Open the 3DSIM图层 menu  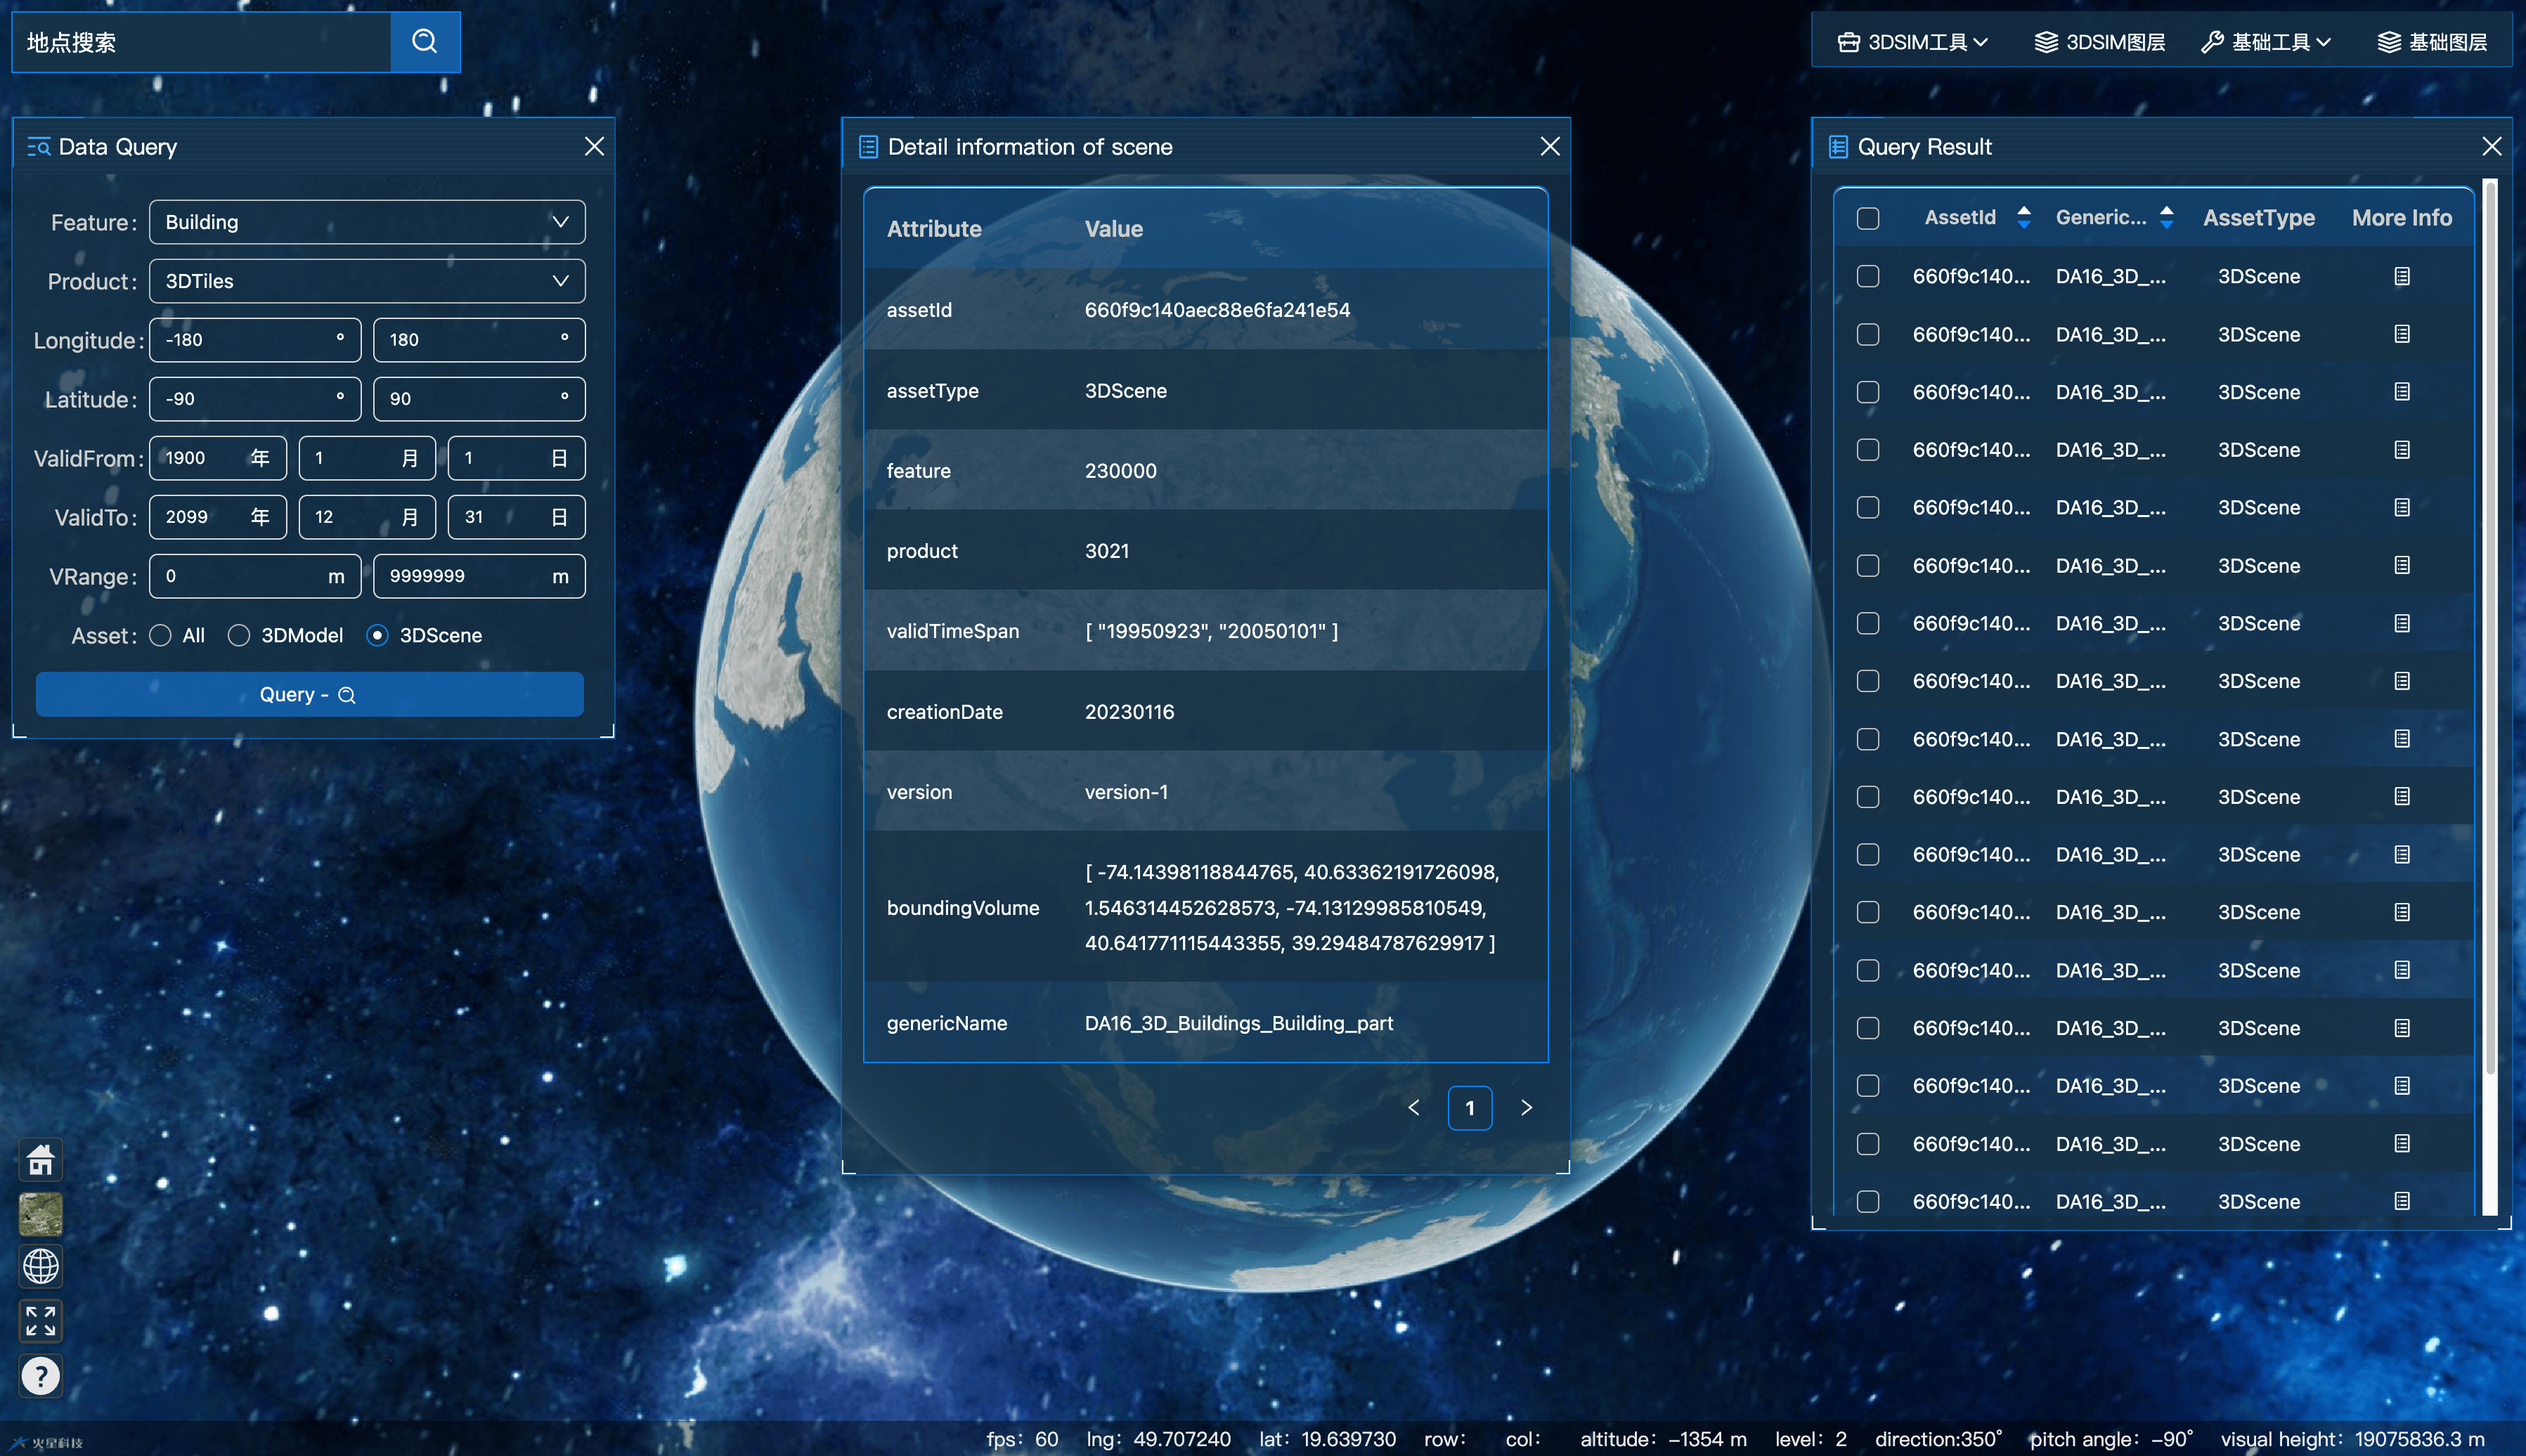pyautogui.click(x=2099, y=42)
